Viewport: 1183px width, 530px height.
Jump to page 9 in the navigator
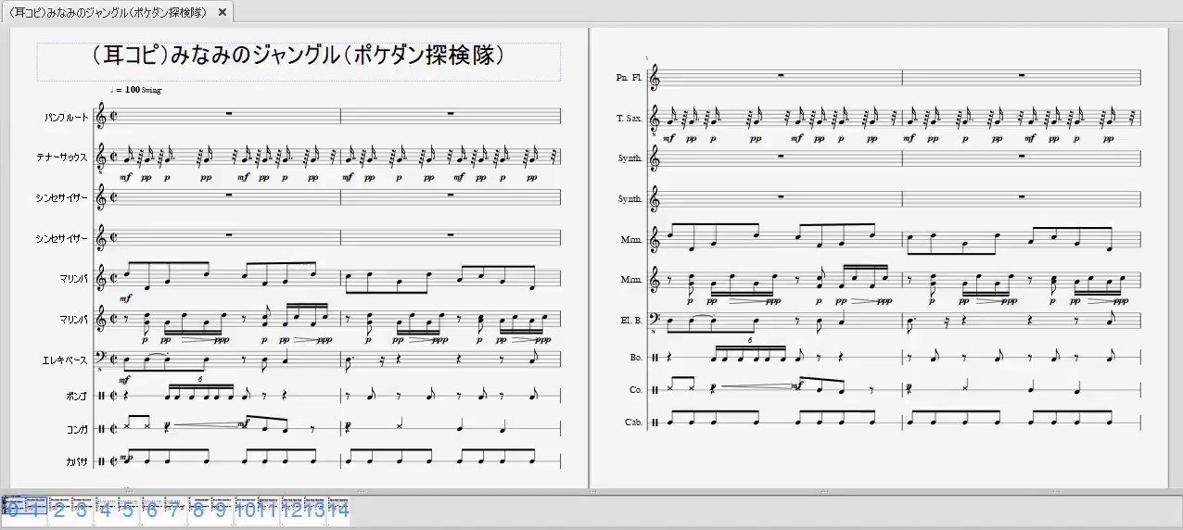coord(221,509)
